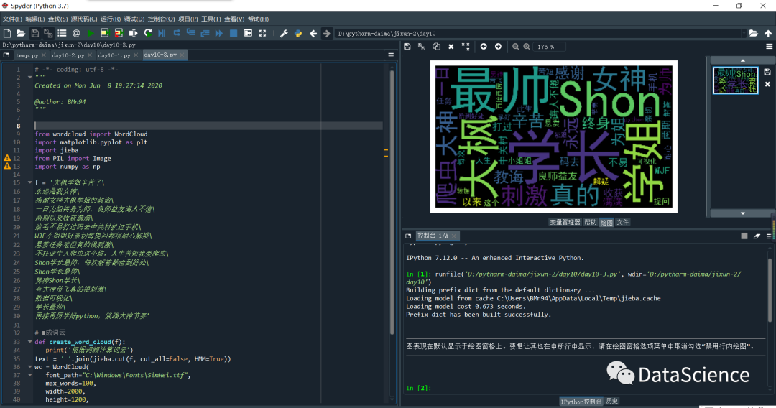Zoom in on the plot image
The image size is (776, 408).
527,47
